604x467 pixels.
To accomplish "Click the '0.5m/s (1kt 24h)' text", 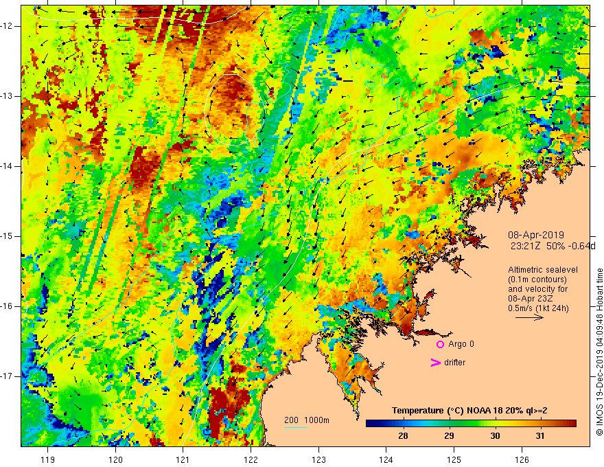I will 538,308.
